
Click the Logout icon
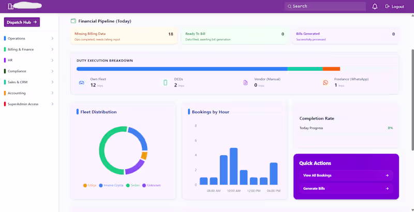pos(387,7)
